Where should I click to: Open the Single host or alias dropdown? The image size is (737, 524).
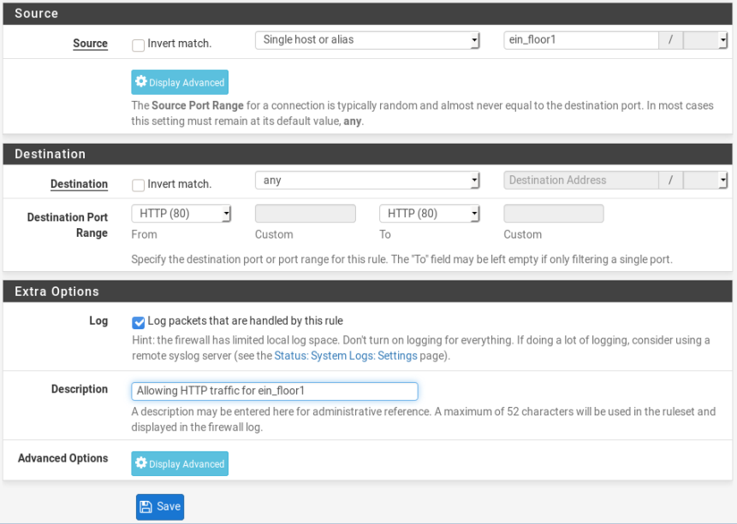(367, 40)
